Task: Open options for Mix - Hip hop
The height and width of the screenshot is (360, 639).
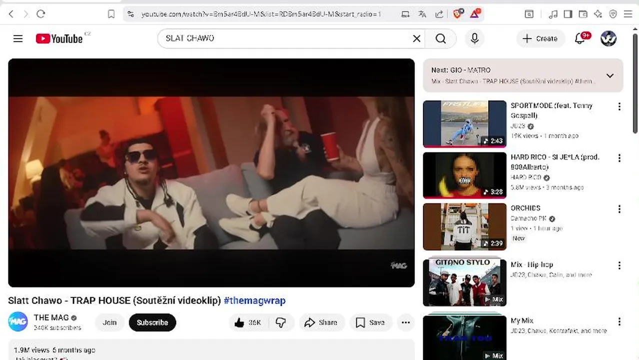Action: coord(619,265)
